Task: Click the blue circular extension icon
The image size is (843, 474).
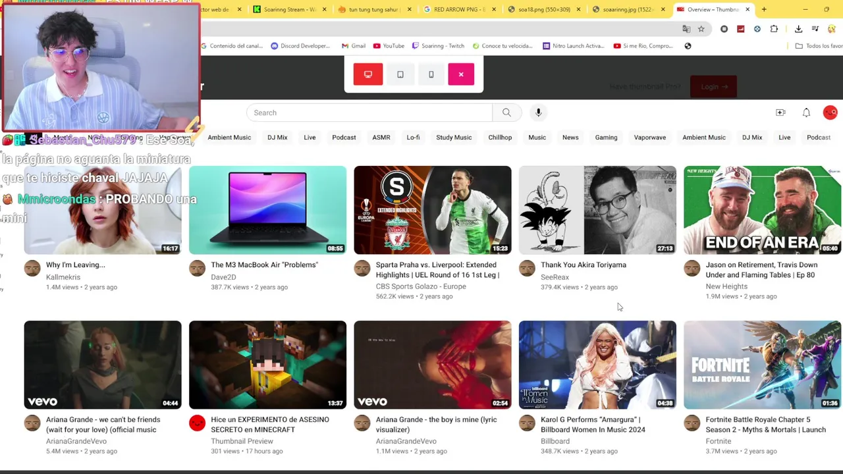Action: (757, 29)
